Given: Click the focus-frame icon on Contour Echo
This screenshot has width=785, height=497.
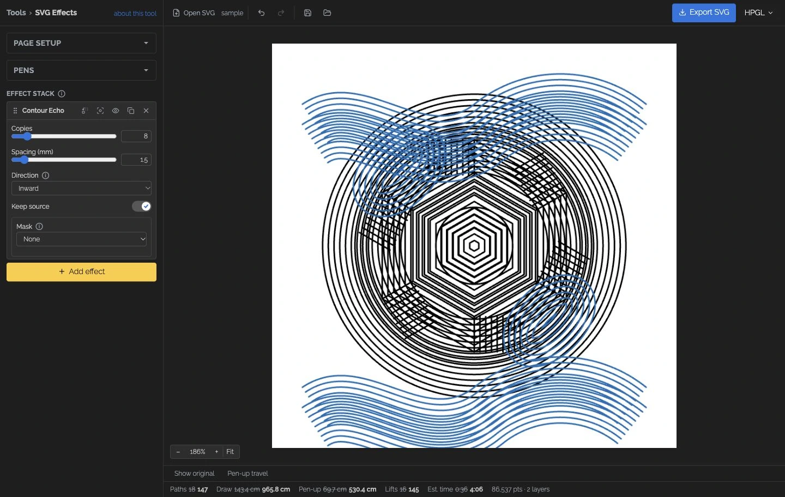Looking at the screenshot, I should pyautogui.click(x=100, y=111).
